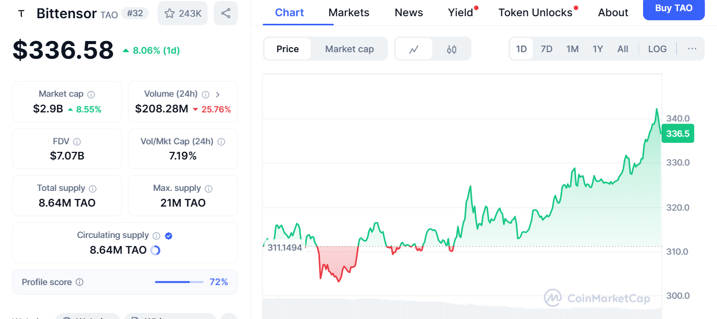Select 7D time range
The width and height of the screenshot is (717, 319).
547,49
